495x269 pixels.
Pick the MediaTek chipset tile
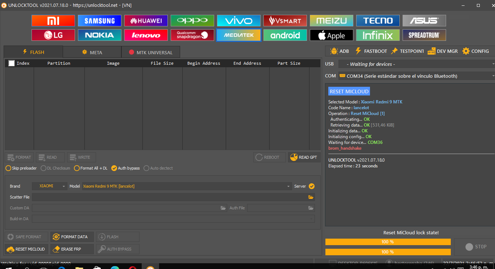pyautogui.click(x=239, y=35)
